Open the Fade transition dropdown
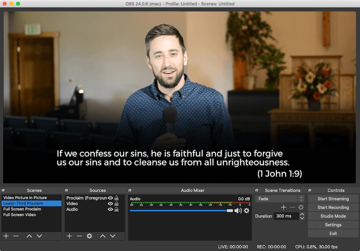This screenshot has height=251, width=360. (279, 199)
